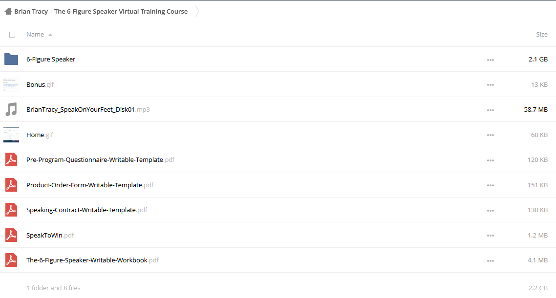Open more options for SpeakToWin.pdf
Image resolution: width=556 pixels, height=298 pixels.
pos(491,236)
